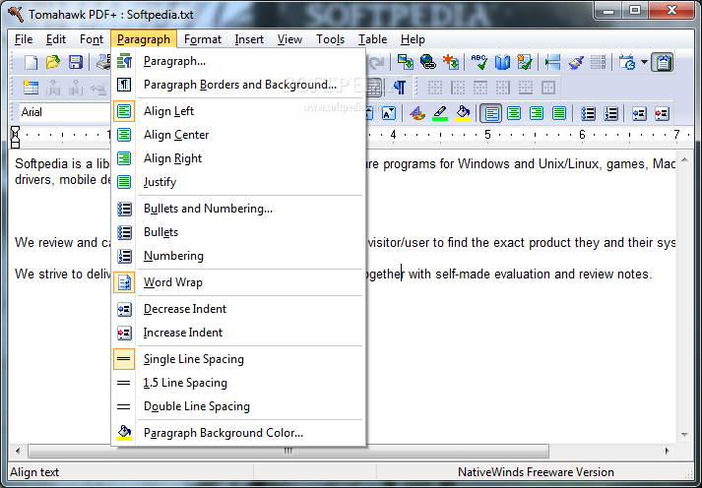Choose Bullets and Numbering... menu entry
Screen dimensions: 702x488
tap(238, 209)
